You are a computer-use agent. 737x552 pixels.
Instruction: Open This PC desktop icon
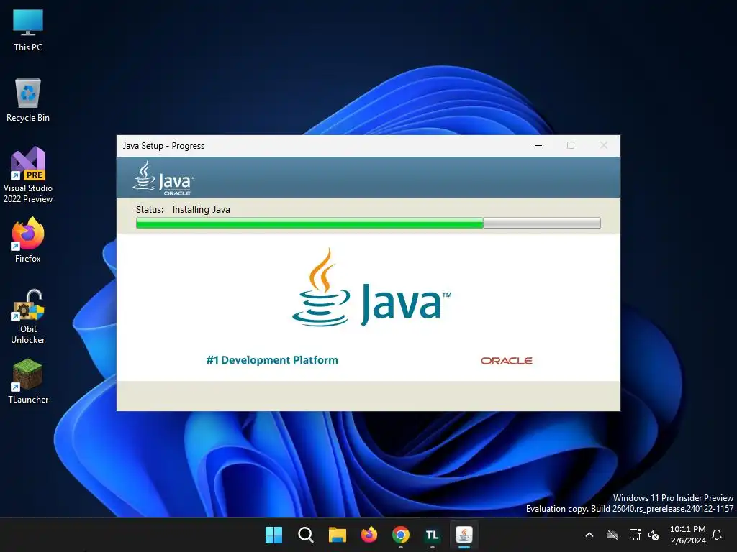coord(28,30)
